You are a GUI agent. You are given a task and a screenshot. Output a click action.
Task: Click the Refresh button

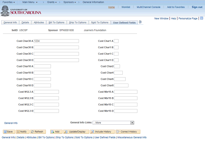click(x=38, y=132)
